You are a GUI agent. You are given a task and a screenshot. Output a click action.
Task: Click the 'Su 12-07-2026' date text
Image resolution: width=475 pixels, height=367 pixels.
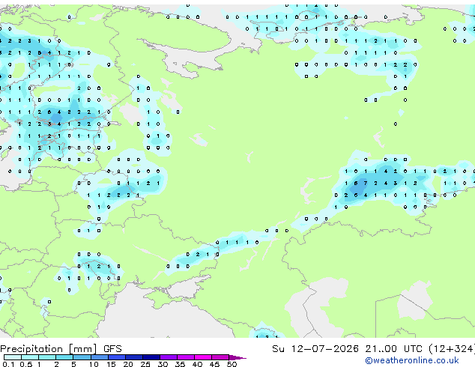click(x=315, y=349)
